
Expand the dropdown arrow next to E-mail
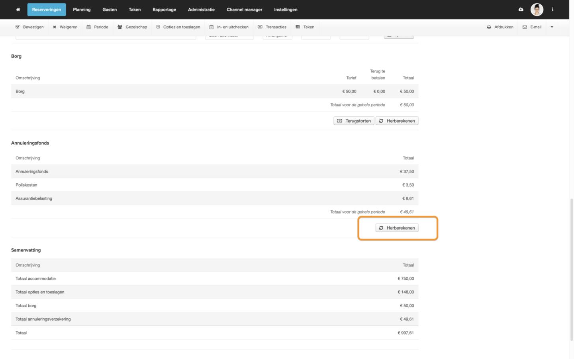pos(552,27)
